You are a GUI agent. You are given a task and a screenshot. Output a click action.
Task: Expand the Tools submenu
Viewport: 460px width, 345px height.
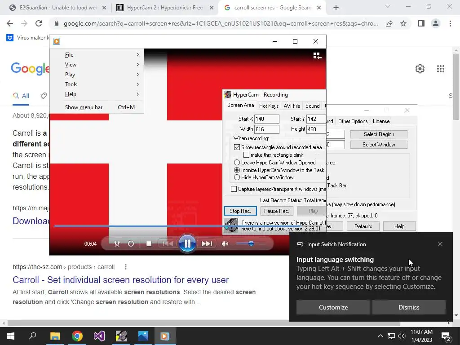click(97, 84)
